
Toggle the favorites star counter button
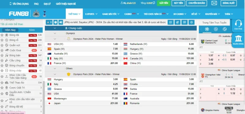pyautogui.click(x=49, y=22)
